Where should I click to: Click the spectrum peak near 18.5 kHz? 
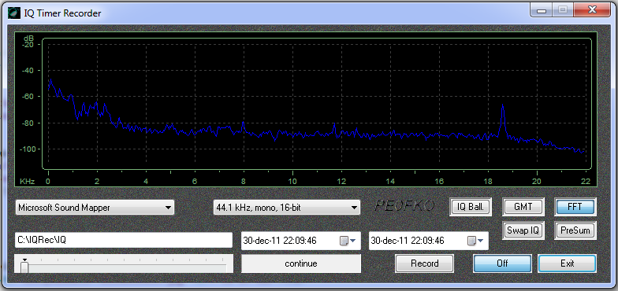tap(503, 106)
